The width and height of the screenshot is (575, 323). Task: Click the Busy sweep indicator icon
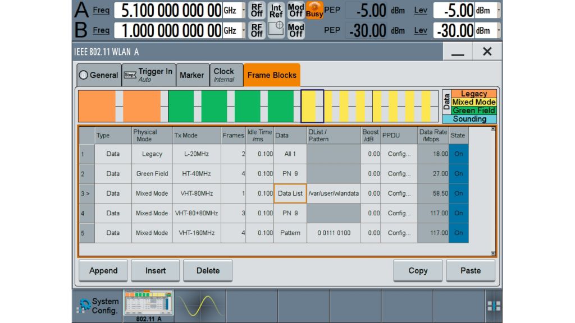314,10
